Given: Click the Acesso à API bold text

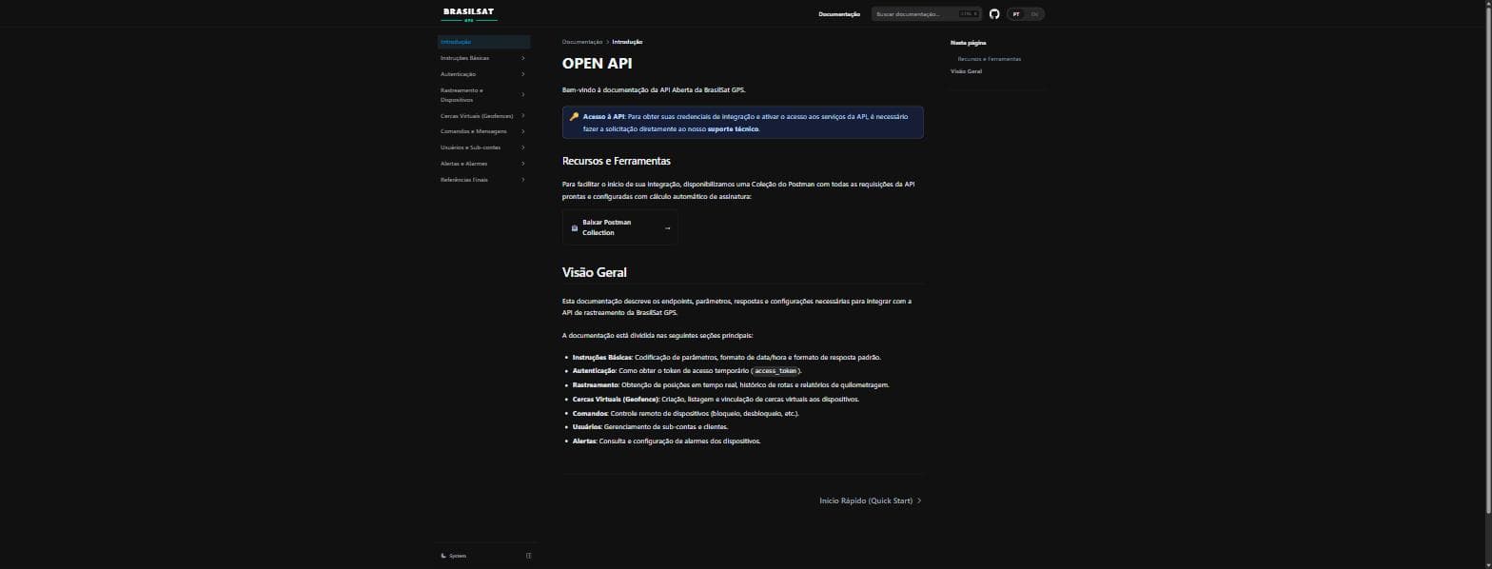Looking at the screenshot, I should click(604, 116).
